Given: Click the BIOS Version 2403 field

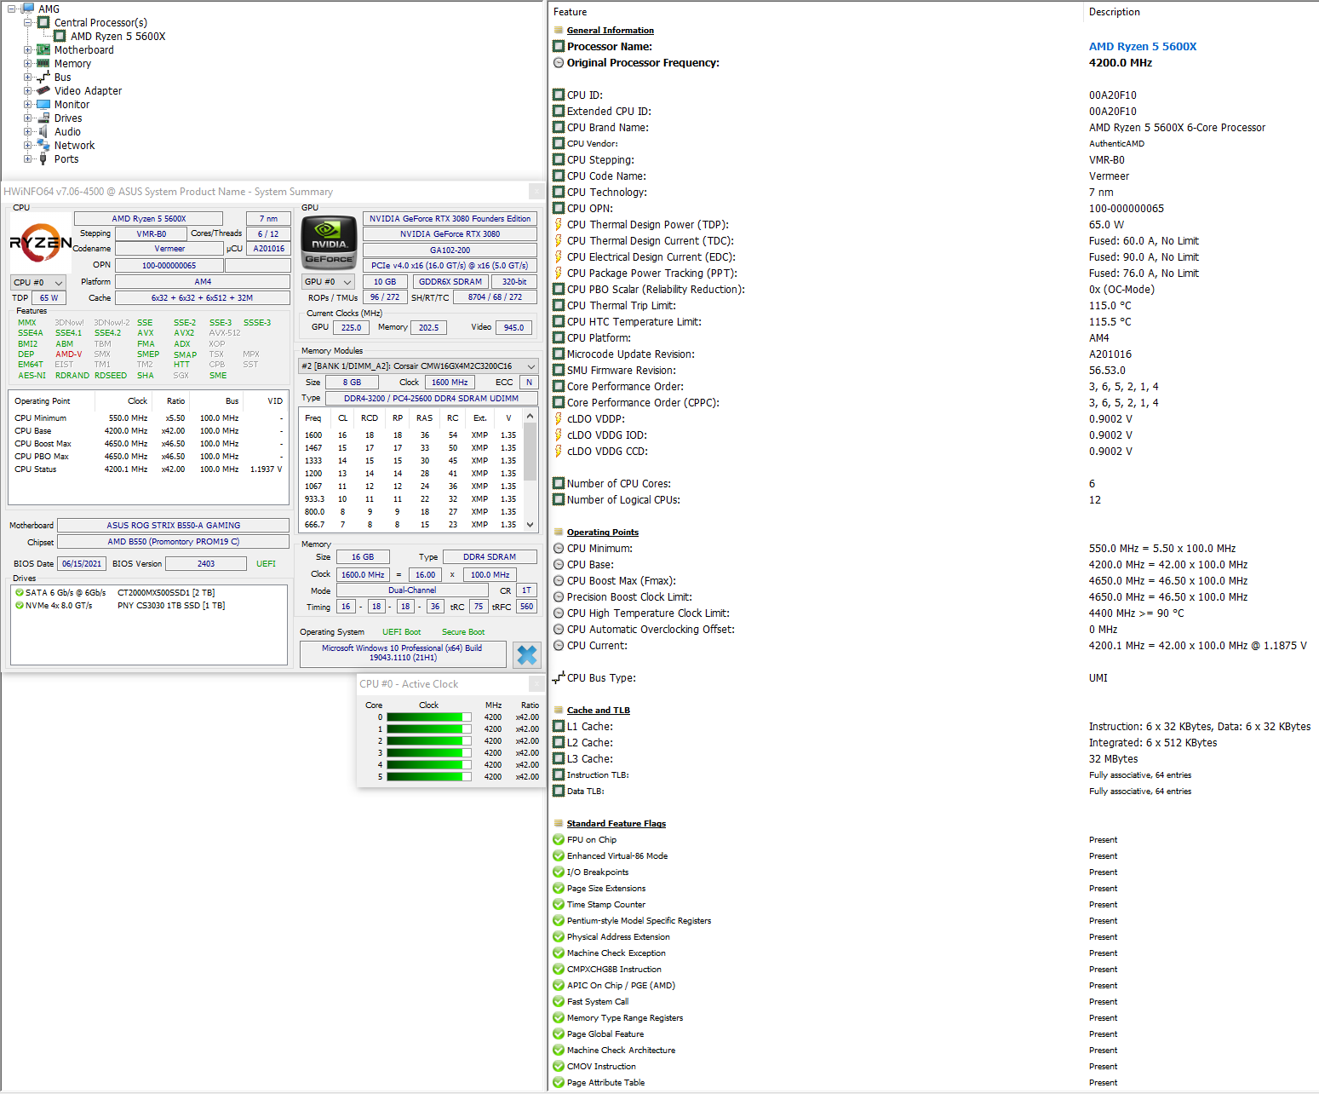Looking at the screenshot, I should click(x=206, y=564).
